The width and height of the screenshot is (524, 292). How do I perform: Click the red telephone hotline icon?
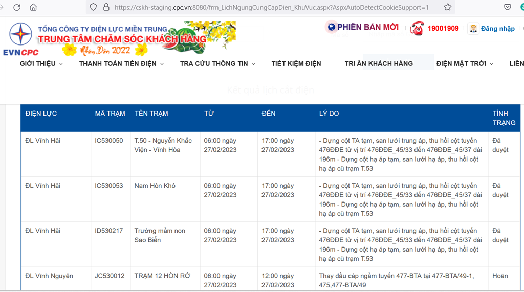point(417,28)
